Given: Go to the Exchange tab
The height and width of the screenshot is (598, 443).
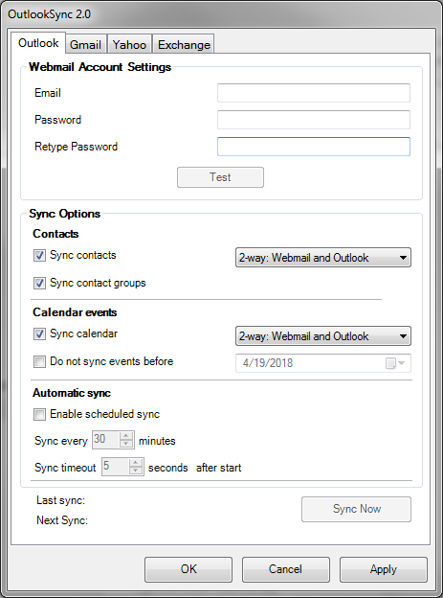Looking at the screenshot, I should 184,45.
